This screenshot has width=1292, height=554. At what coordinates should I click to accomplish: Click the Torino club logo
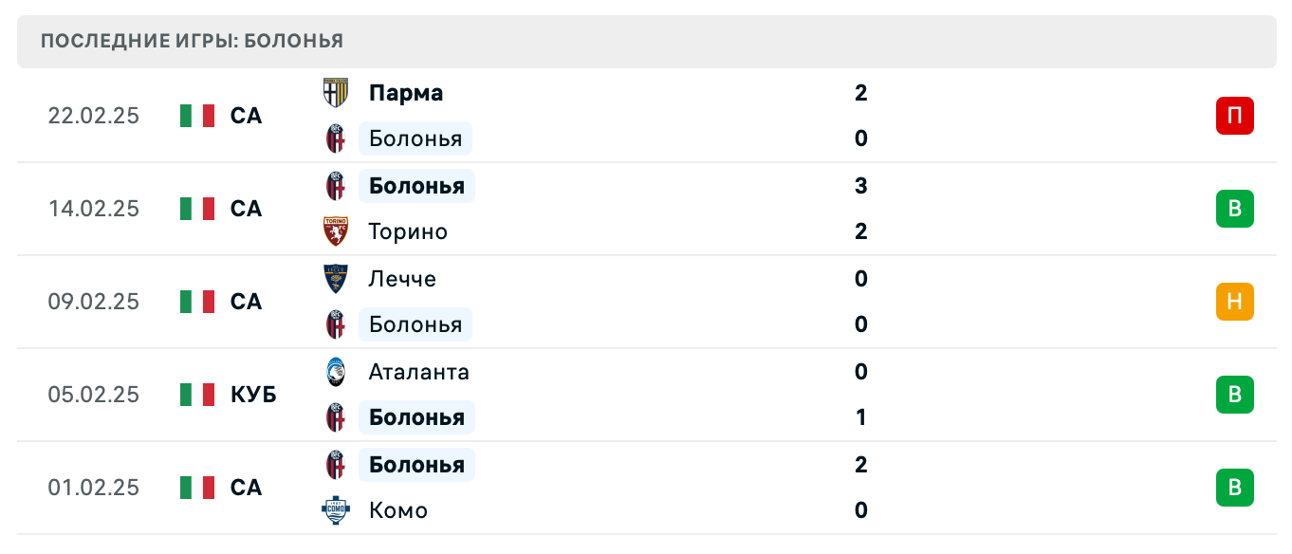[x=336, y=231]
